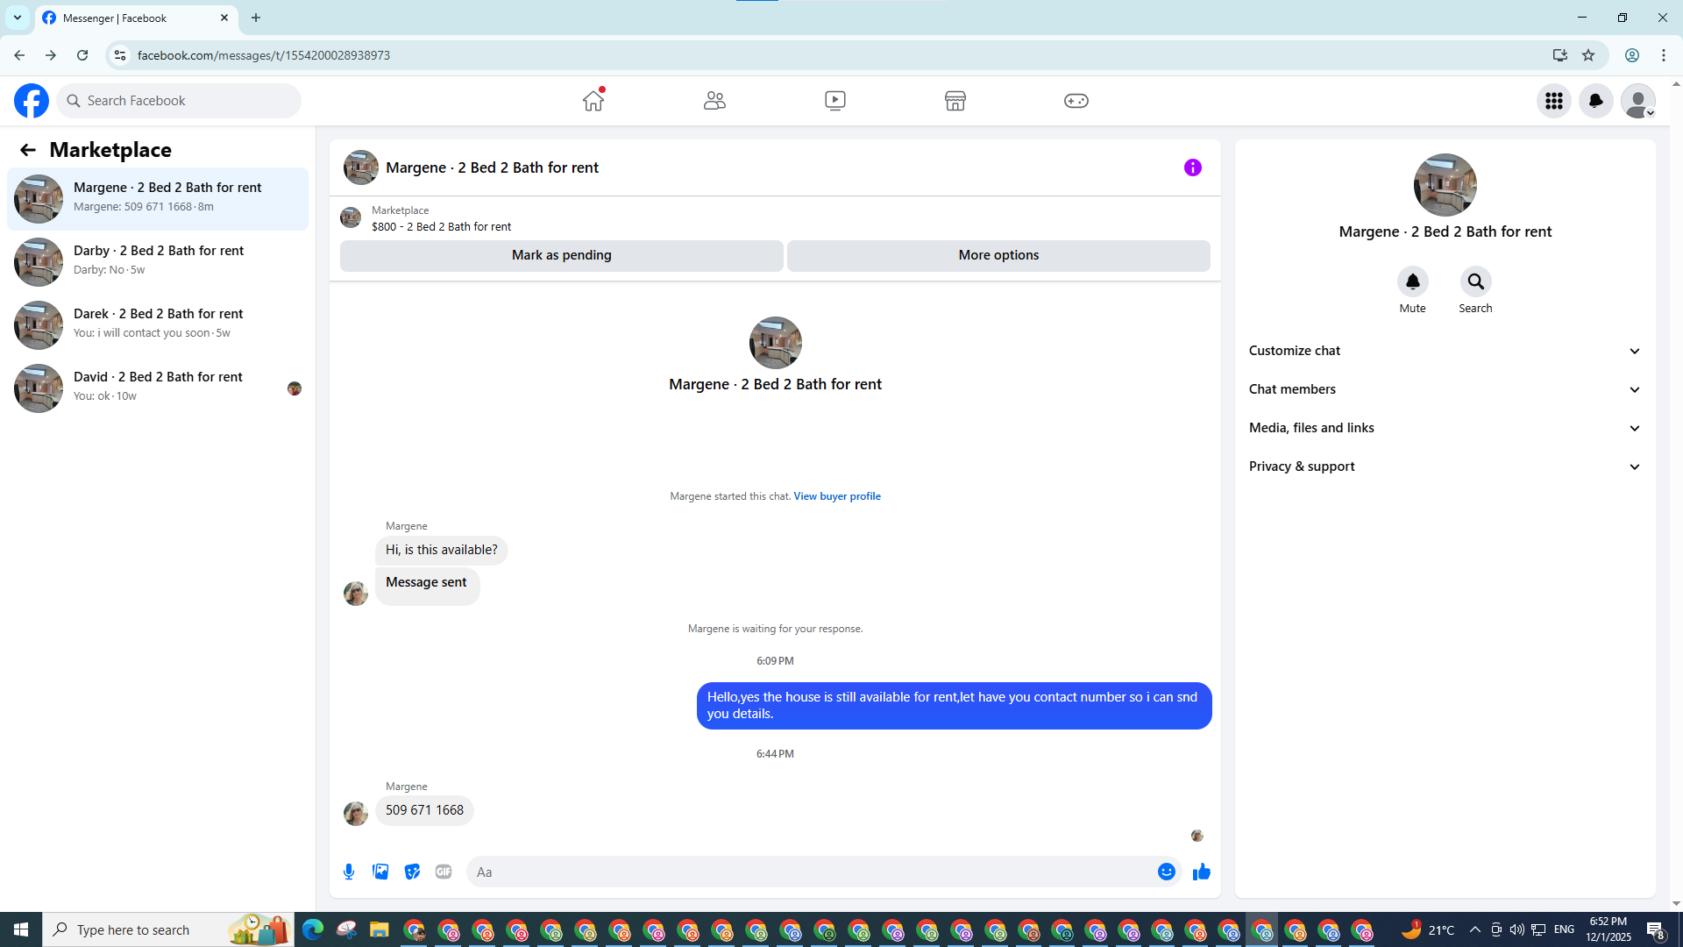Choose a GIF icon
Image resolution: width=1683 pixels, height=947 pixels.
(x=444, y=872)
